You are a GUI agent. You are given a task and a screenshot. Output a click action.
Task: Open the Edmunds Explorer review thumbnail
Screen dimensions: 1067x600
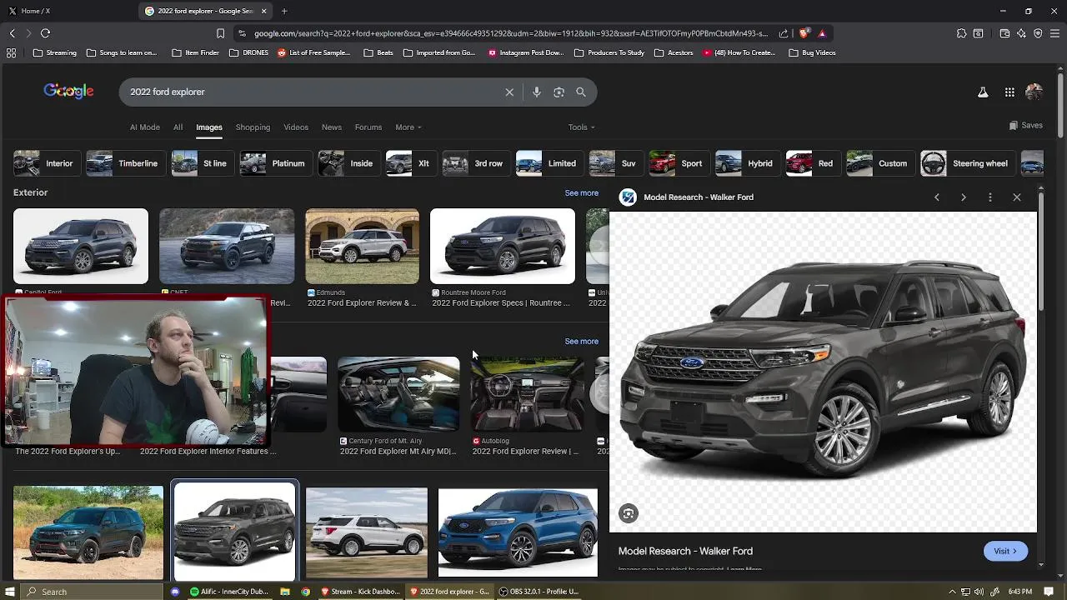pyautogui.click(x=362, y=247)
